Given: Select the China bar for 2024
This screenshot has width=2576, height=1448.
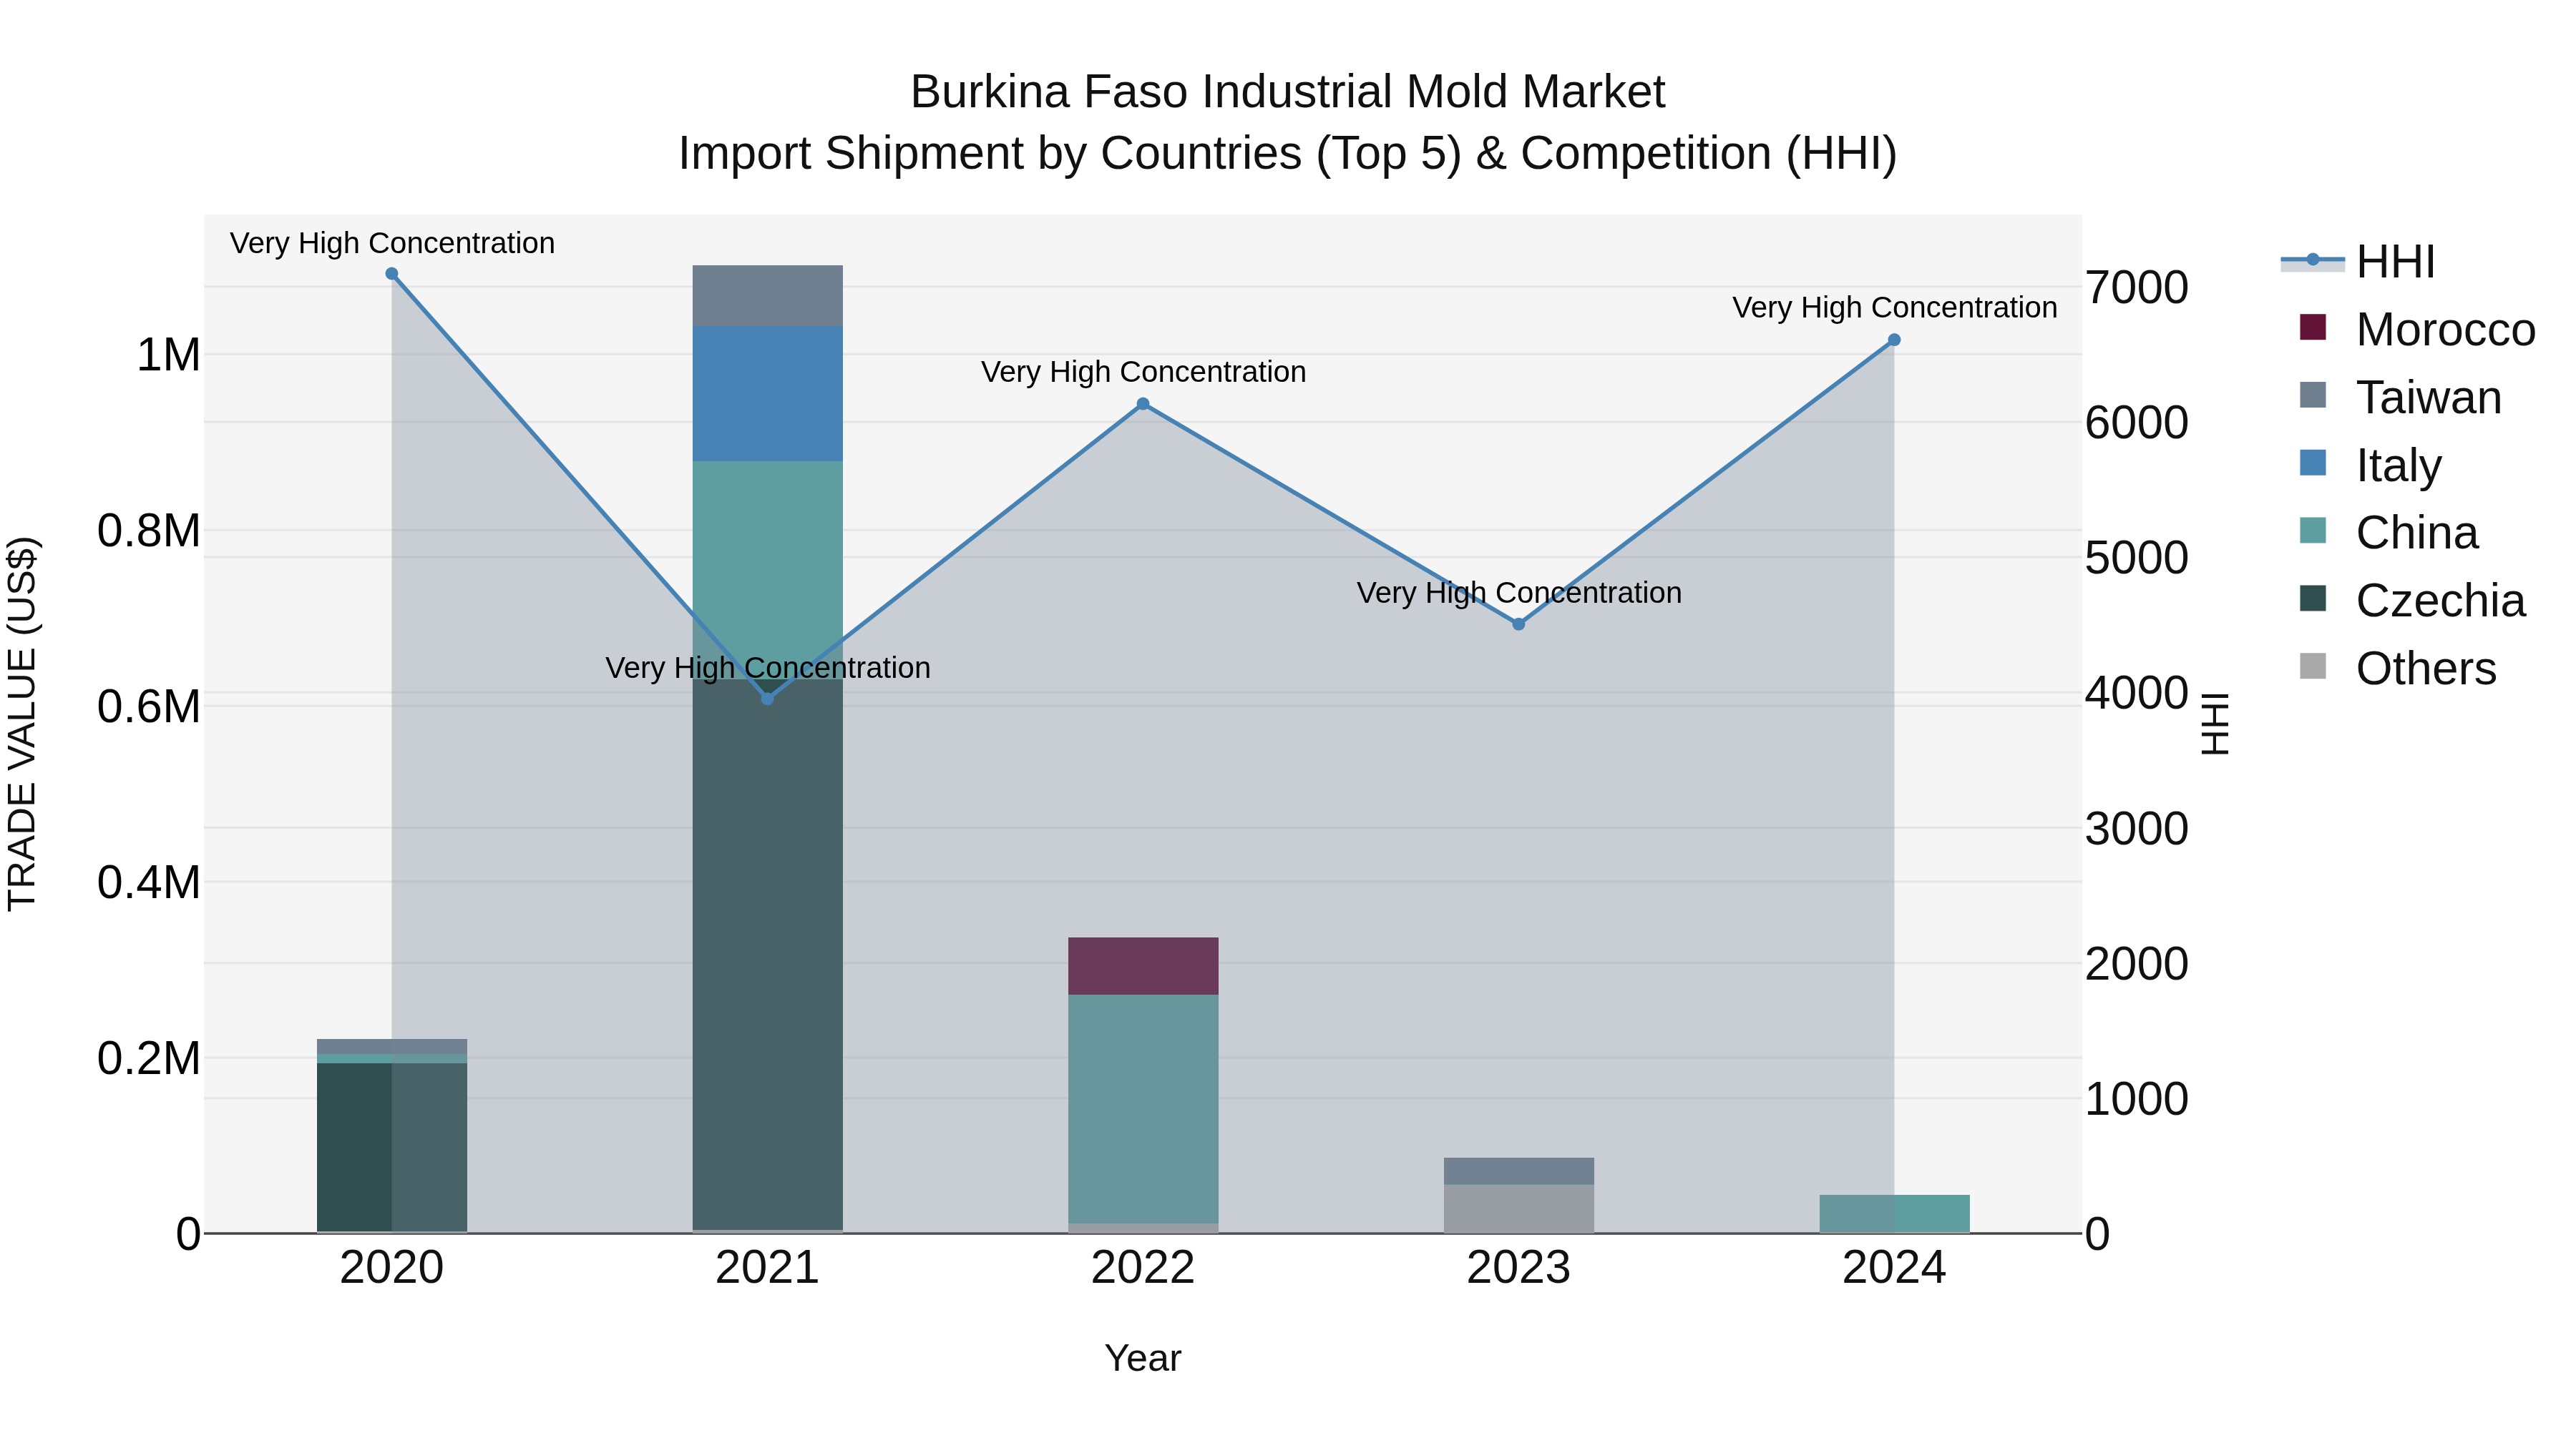Looking at the screenshot, I should 1894,1214.
